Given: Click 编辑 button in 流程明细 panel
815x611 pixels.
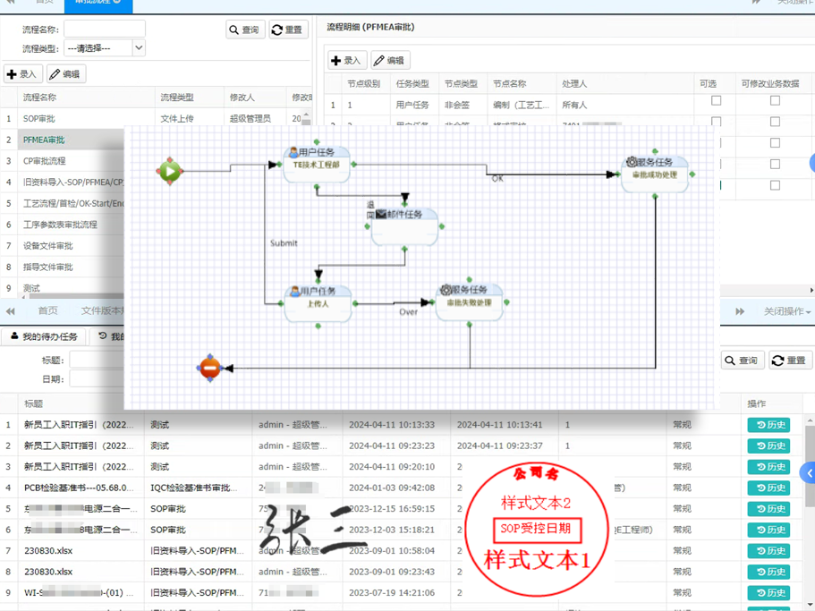Looking at the screenshot, I should [390, 60].
